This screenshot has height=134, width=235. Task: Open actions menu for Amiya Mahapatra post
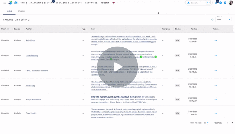click(216, 99)
